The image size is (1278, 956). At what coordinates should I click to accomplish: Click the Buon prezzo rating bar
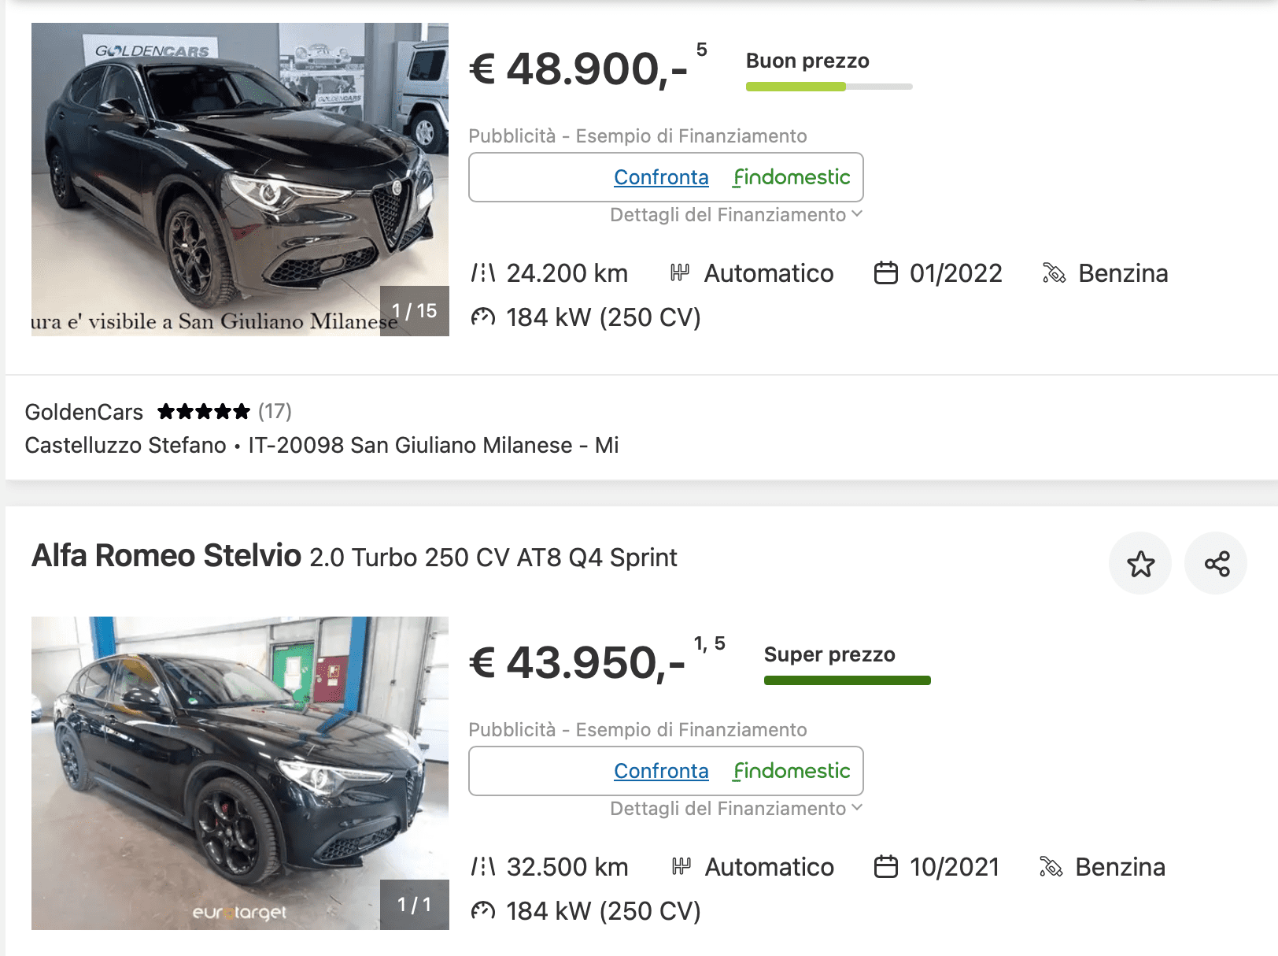pyautogui.click(x=829, y=87)
